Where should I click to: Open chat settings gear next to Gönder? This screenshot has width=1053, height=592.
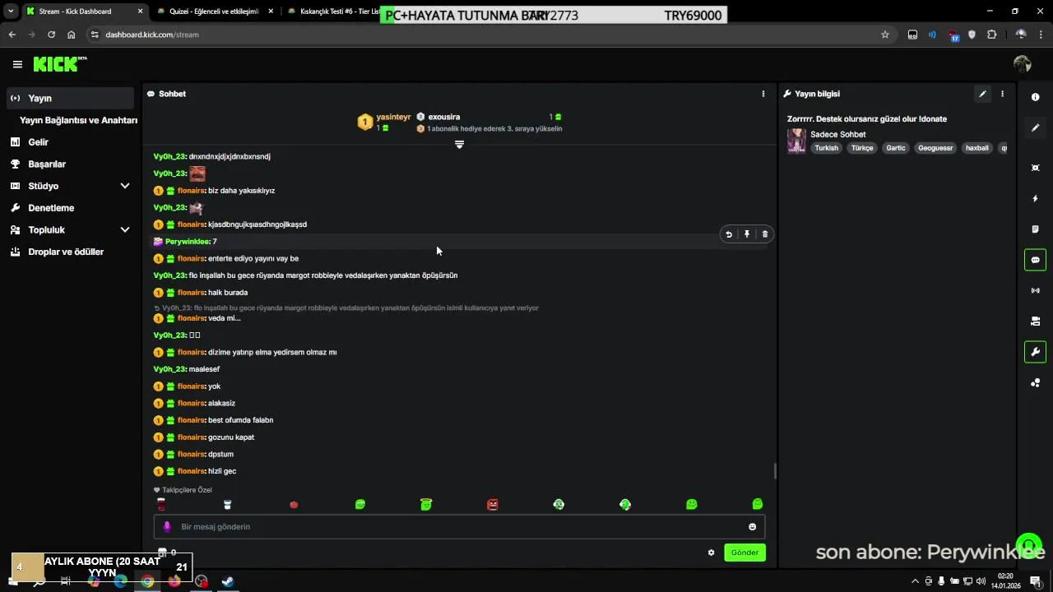pyautogui.click(x=711, y=553)
